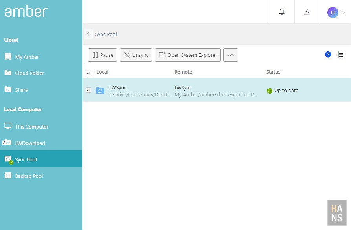The height and width of the screenshot is (230, 351).
Task: Open the blue help icon
Action: (328, 54)
